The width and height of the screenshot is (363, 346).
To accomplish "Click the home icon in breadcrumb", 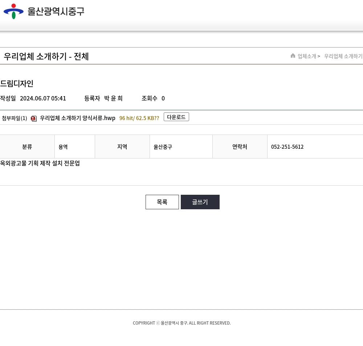I will [293, 56].
